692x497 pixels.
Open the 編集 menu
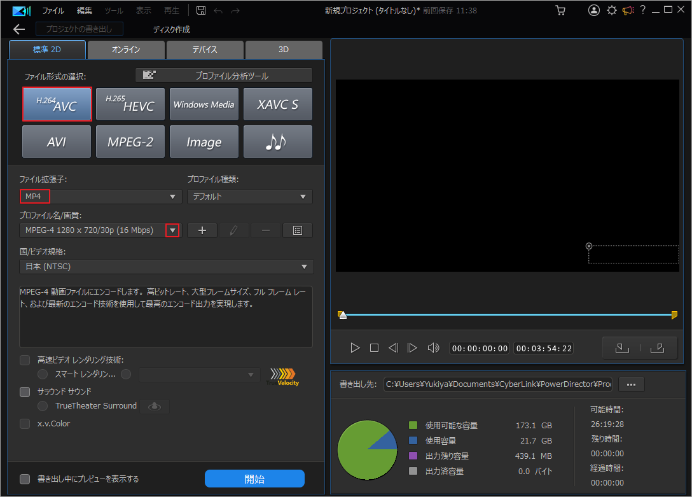(x=85, y=10)
